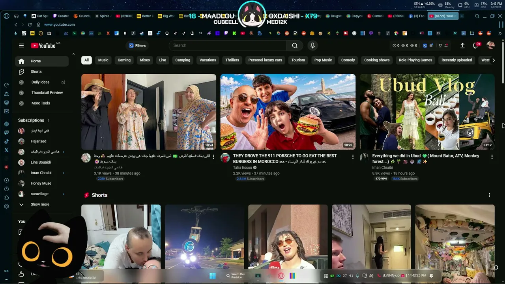
Task: Go back with the browser back arrow
Action: [16, 24]
